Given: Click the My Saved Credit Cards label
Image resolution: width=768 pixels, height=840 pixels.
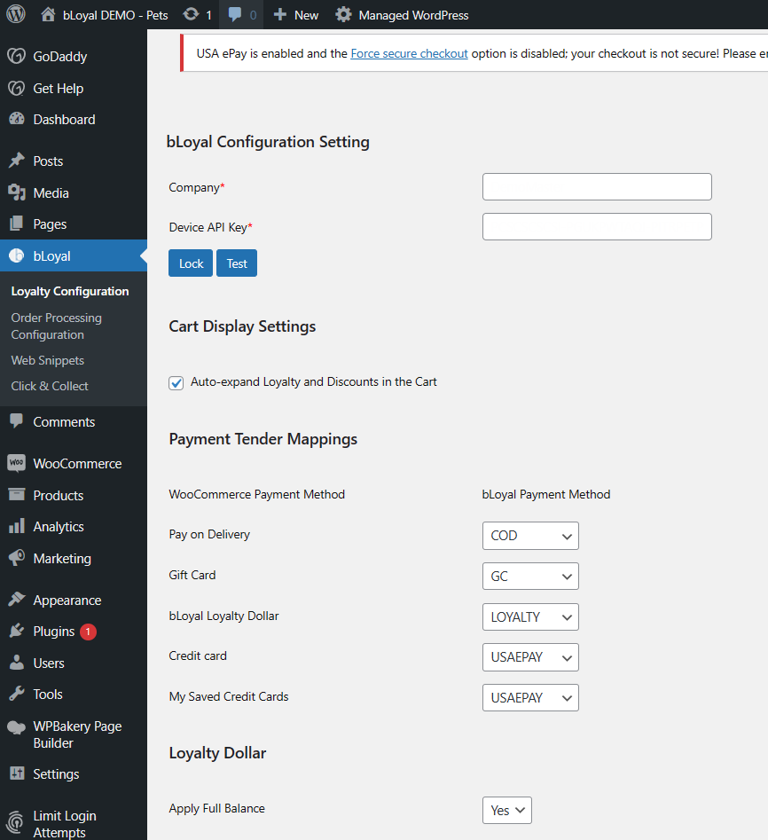Looking at the screenshot, I should point(229,696).
